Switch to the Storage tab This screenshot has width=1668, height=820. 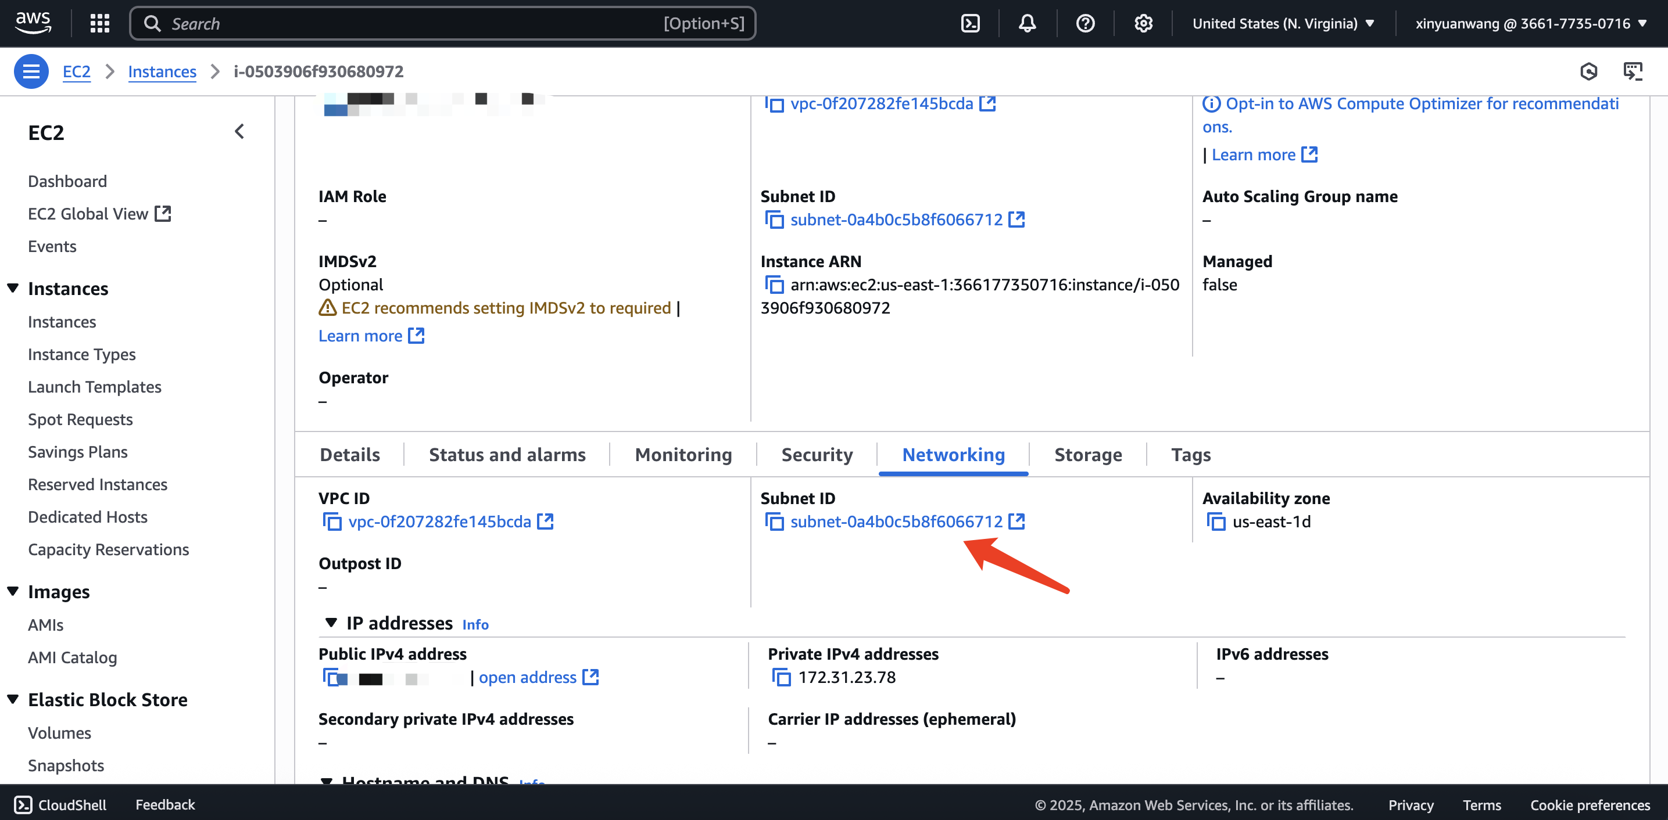click(x=1088, y=455)
